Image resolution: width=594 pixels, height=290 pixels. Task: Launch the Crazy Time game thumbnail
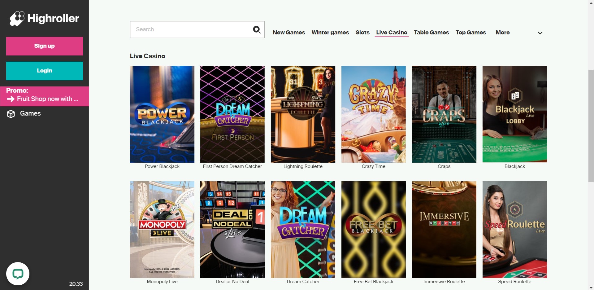pos(373,114)
